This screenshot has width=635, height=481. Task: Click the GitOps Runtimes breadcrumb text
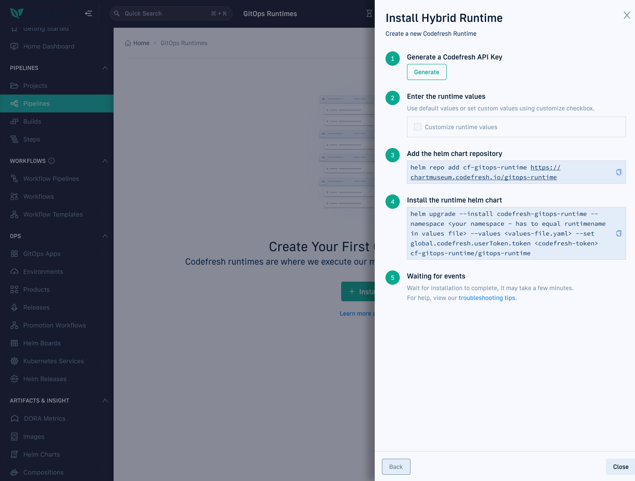(x=184, y=43)
